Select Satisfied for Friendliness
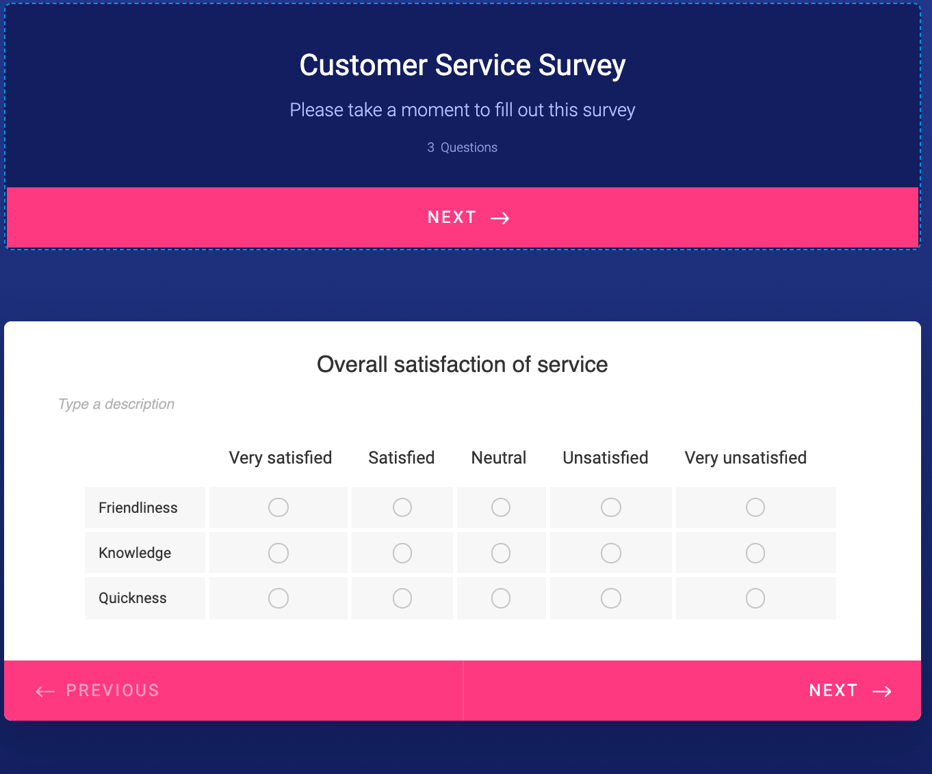932x774 pixels. click(402, 507)
